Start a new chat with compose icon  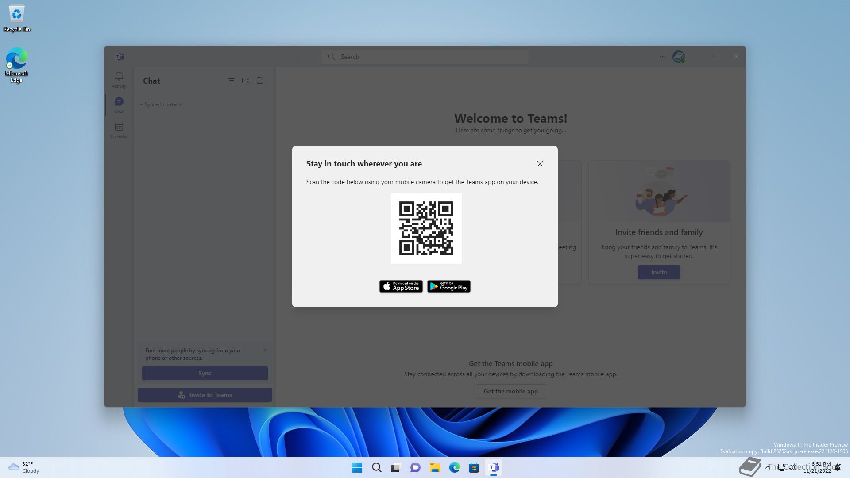260,81
